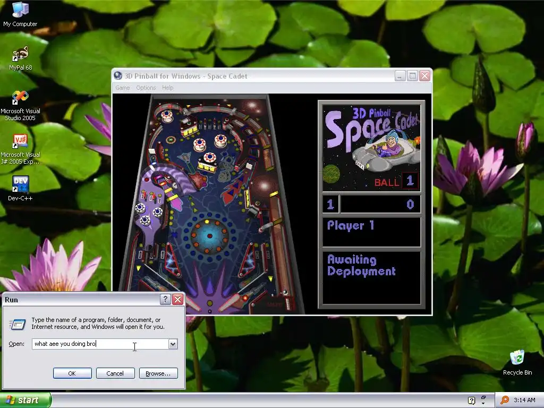Click the 3D Pinball title bar ball icon
544x408 pixels.
pos(118,75)
